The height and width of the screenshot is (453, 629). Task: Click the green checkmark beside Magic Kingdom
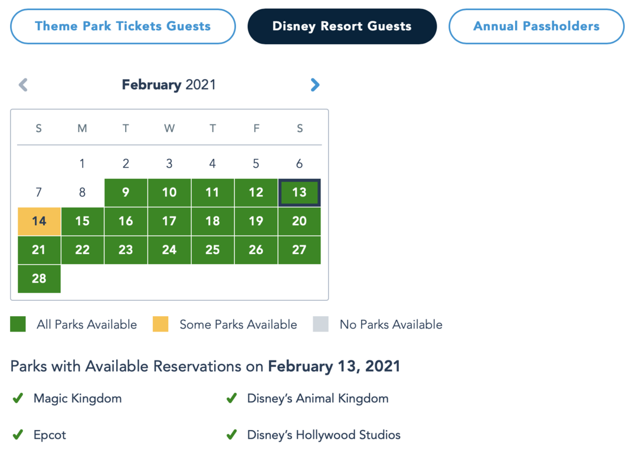click(18, 399)
